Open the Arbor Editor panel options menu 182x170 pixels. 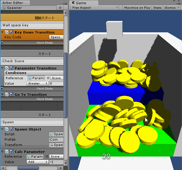(x=65, y=4)
